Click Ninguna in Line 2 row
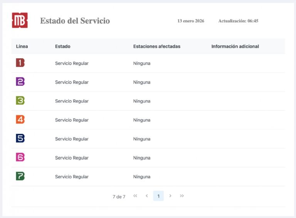Screen dimensions: 296x218 pyautogui.click(x=142, y=82)
